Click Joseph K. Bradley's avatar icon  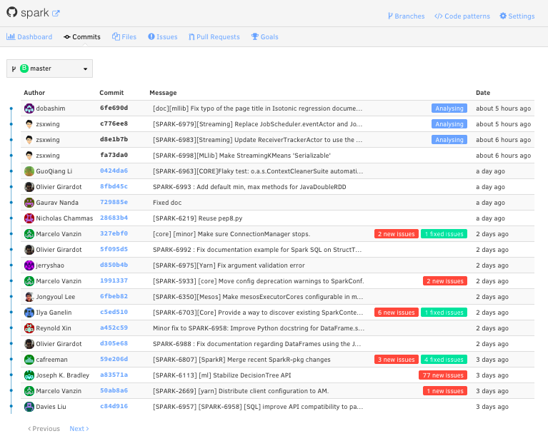tap(29, 375)
